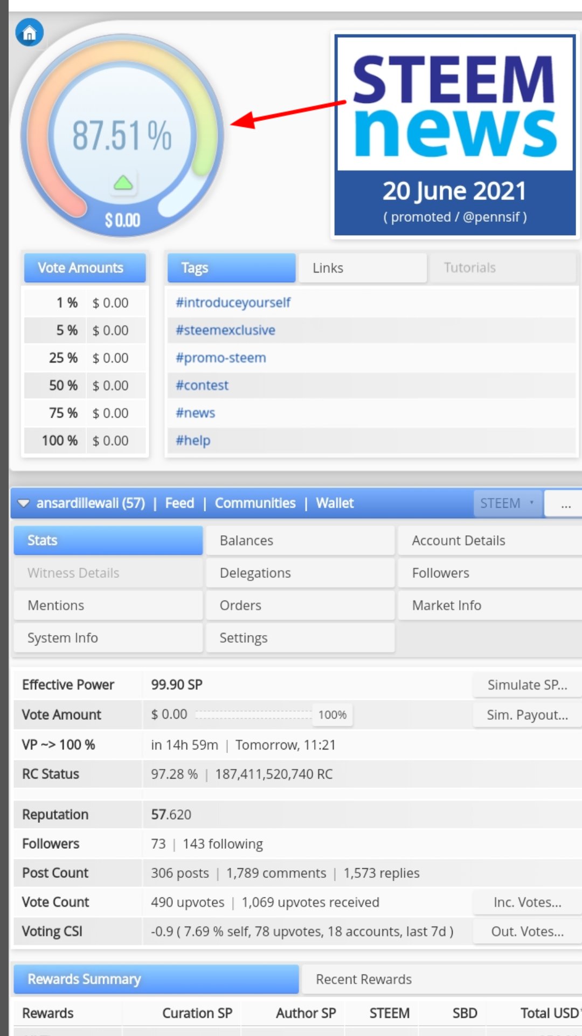Image resolution: width=582 pixels, height=1036 pixels.
Task: Switch to the Tutorials tab
Action: [x=502, y=268]
